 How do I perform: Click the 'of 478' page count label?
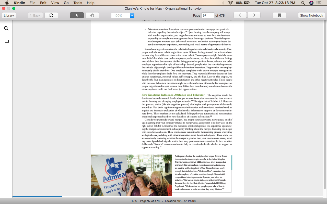[x=220, y=15]
